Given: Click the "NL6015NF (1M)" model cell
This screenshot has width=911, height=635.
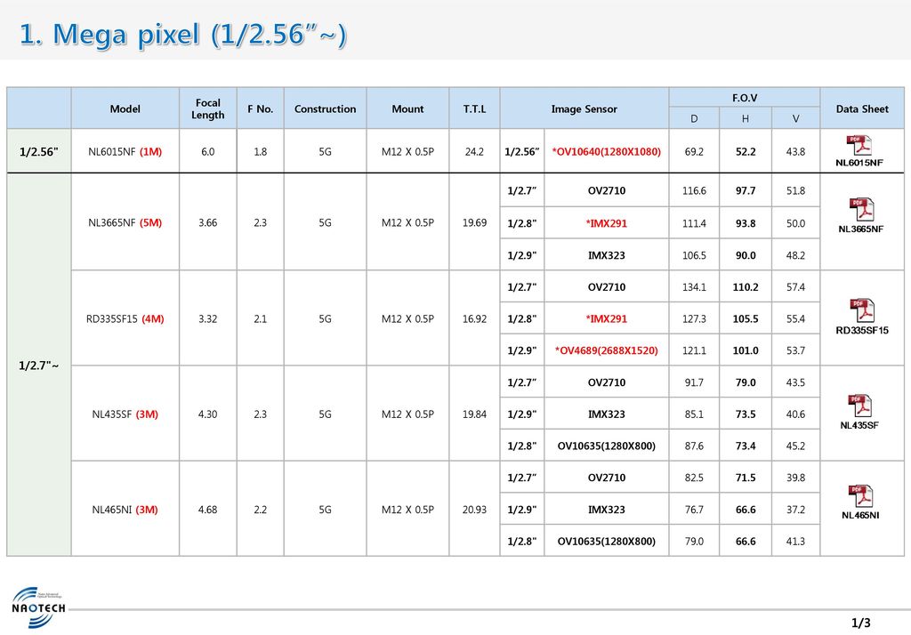Looking at the screenshot, I should point(125,151).
